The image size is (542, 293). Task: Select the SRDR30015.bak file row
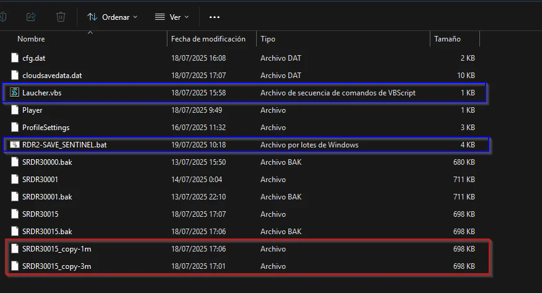(47, 232)
